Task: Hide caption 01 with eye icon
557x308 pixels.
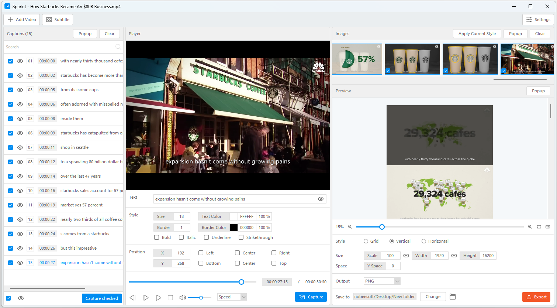Action: (x=20, y=61)
